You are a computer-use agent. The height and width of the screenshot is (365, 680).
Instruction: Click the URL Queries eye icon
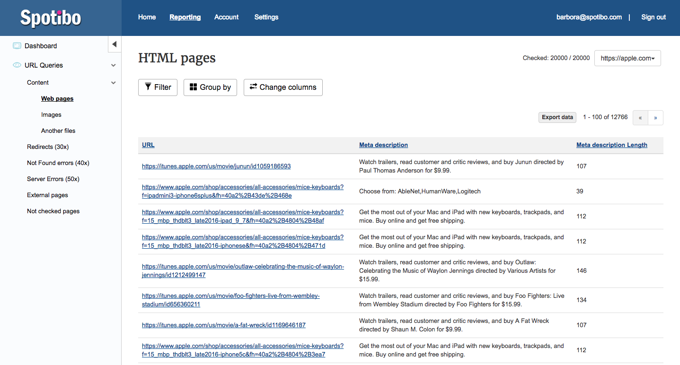[x=17, y=65]
